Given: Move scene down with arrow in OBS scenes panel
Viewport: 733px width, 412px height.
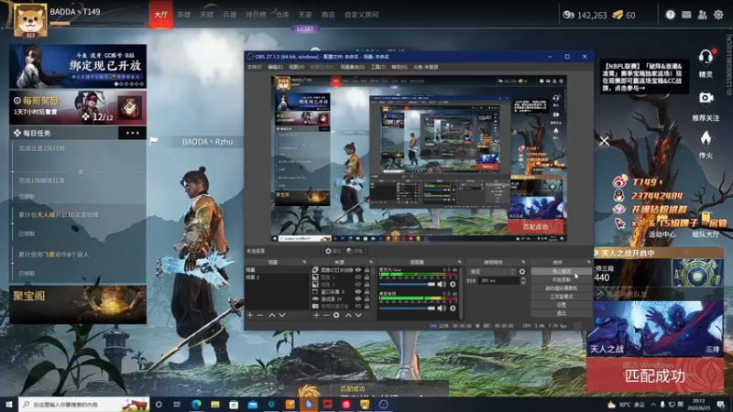Looking at the screenshot, I should pos(282,315).
